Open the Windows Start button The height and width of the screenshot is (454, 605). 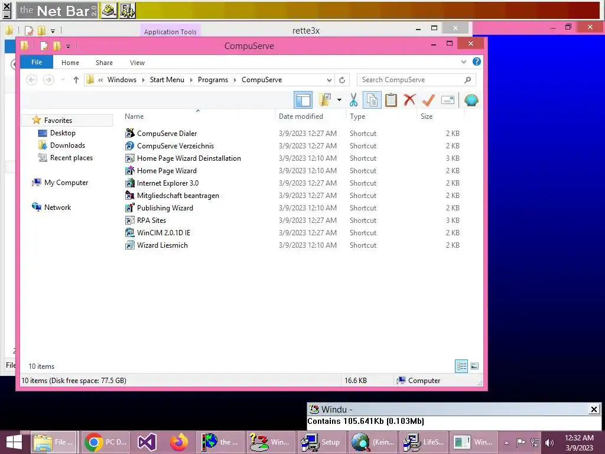[x=14, y=442]
